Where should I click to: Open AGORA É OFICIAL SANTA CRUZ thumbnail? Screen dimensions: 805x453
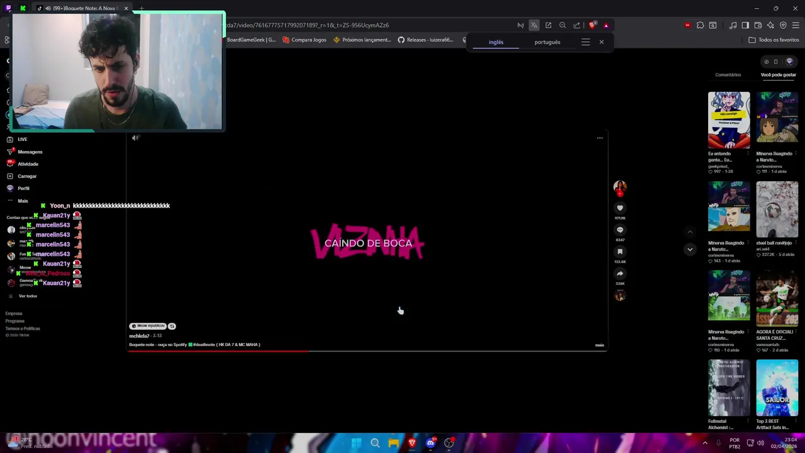(777, 299)
